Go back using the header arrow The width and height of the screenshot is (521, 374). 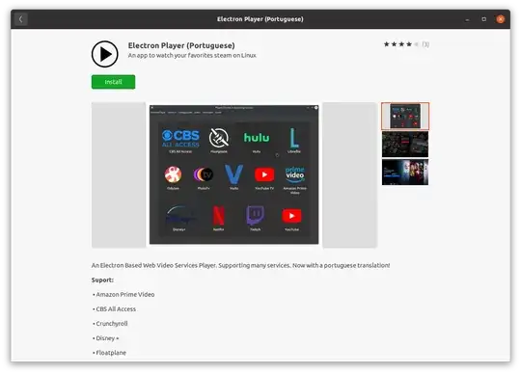[20, 19]
